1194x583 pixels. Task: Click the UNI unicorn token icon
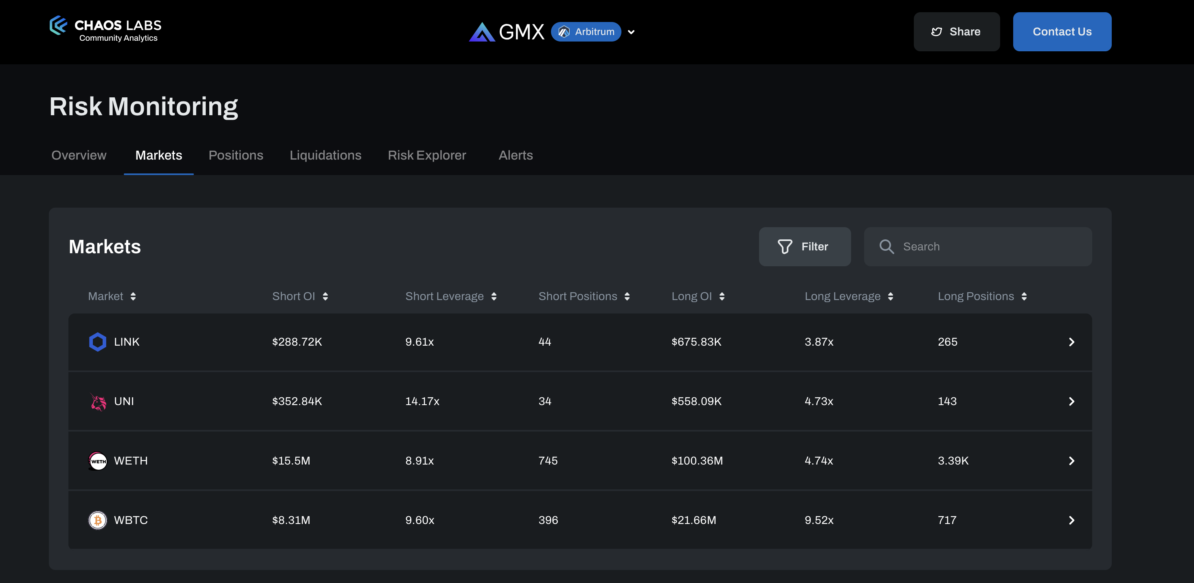[98, 402]
